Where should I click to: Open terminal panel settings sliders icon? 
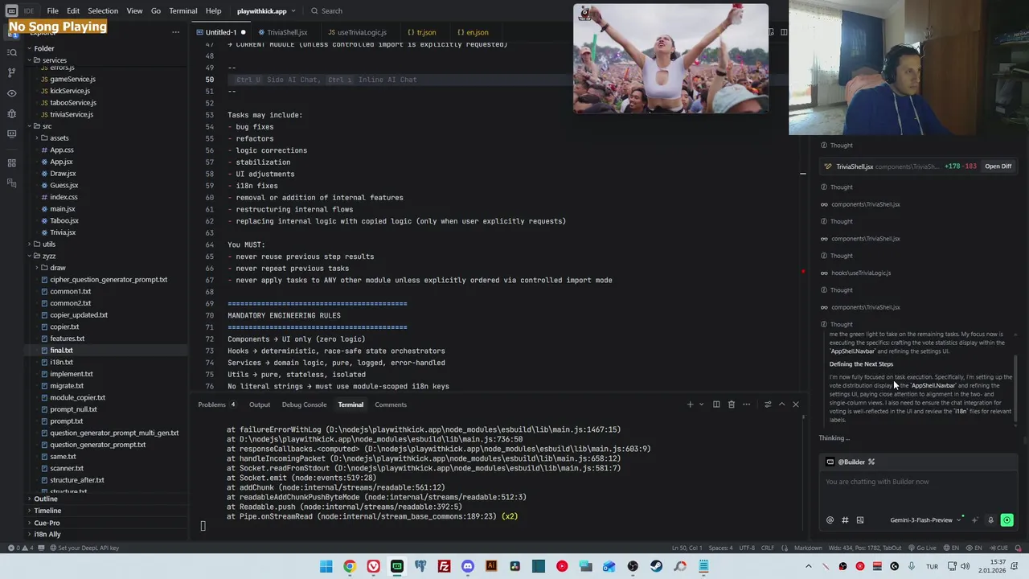pos(767,404)
